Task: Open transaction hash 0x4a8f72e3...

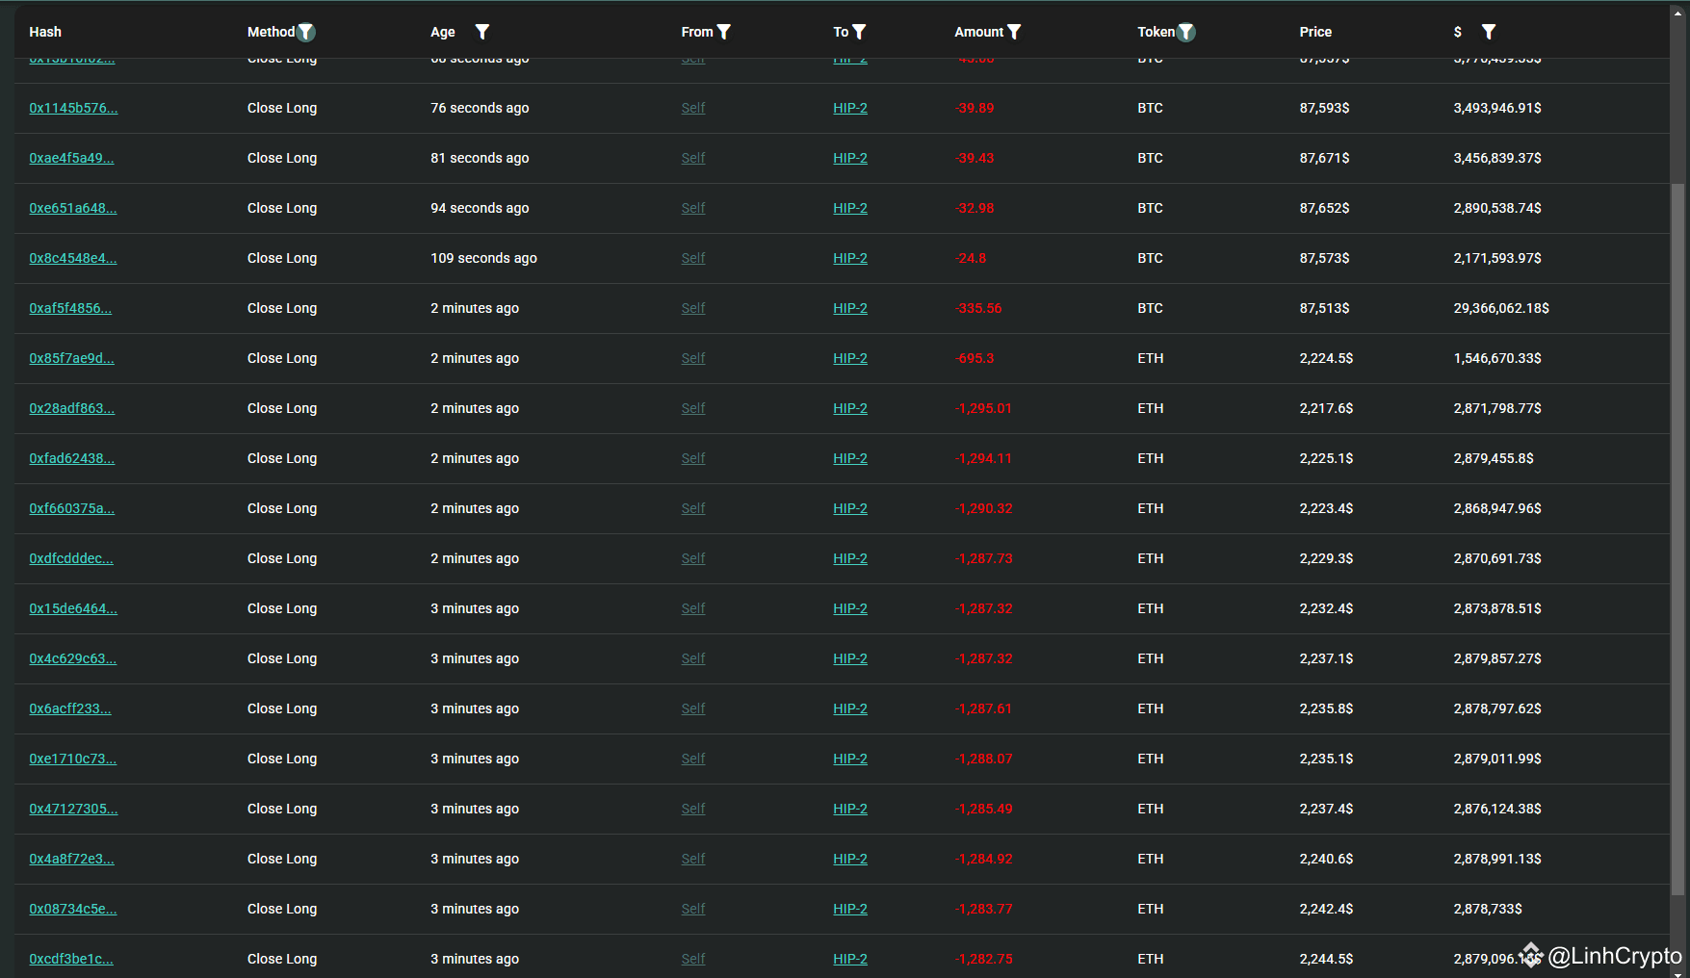Action: (71, 859)
